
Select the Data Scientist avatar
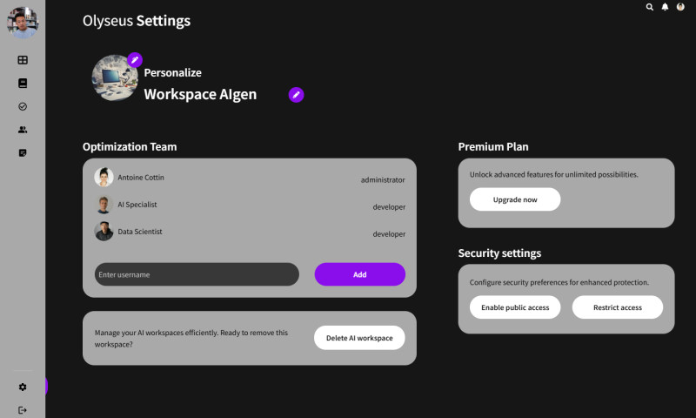tap(104, 232)
